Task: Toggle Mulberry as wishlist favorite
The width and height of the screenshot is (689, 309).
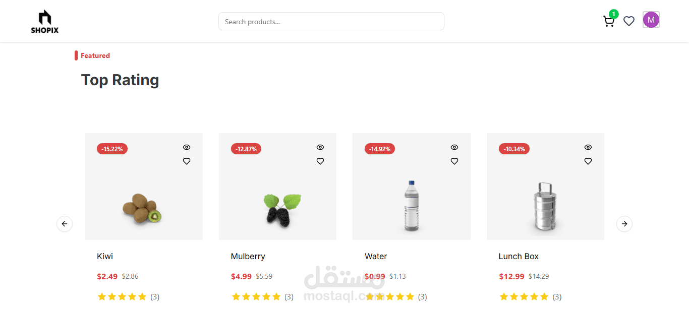Action: 320,161
